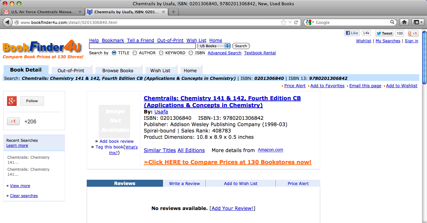Click the magnifier icon in Google search box

pos(393,22)
